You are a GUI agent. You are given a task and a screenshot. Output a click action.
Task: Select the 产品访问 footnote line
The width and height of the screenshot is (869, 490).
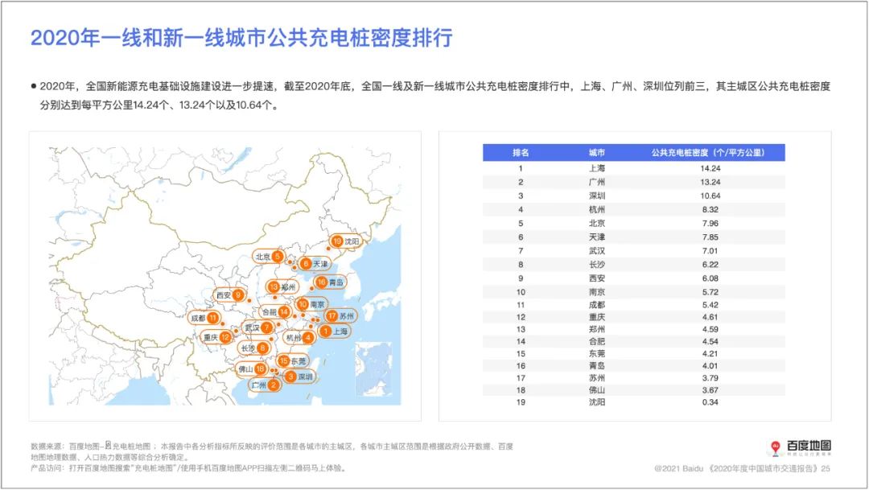[x=189, y=468]
